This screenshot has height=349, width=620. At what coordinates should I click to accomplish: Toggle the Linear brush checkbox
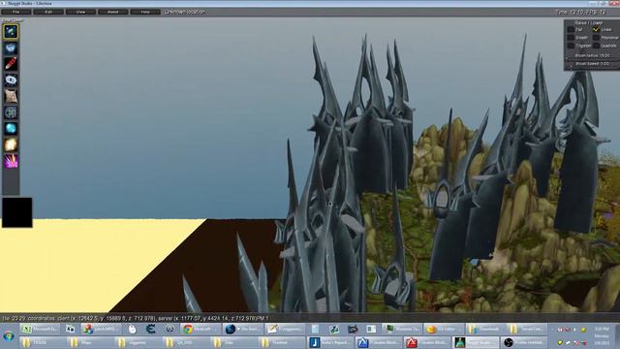(x=596, y=29)
